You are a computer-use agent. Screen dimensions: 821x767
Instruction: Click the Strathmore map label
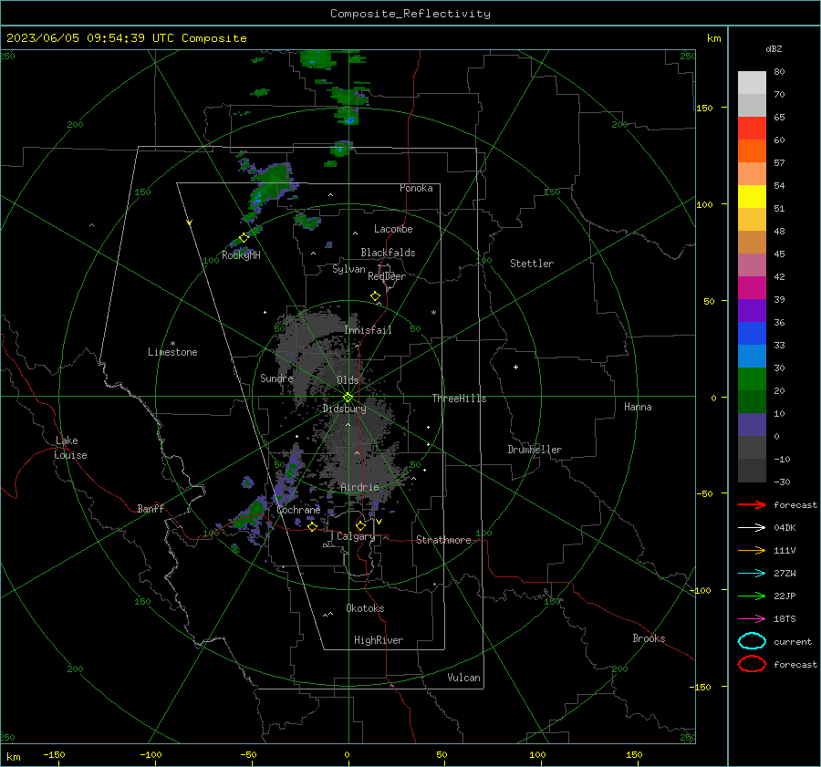443,540
